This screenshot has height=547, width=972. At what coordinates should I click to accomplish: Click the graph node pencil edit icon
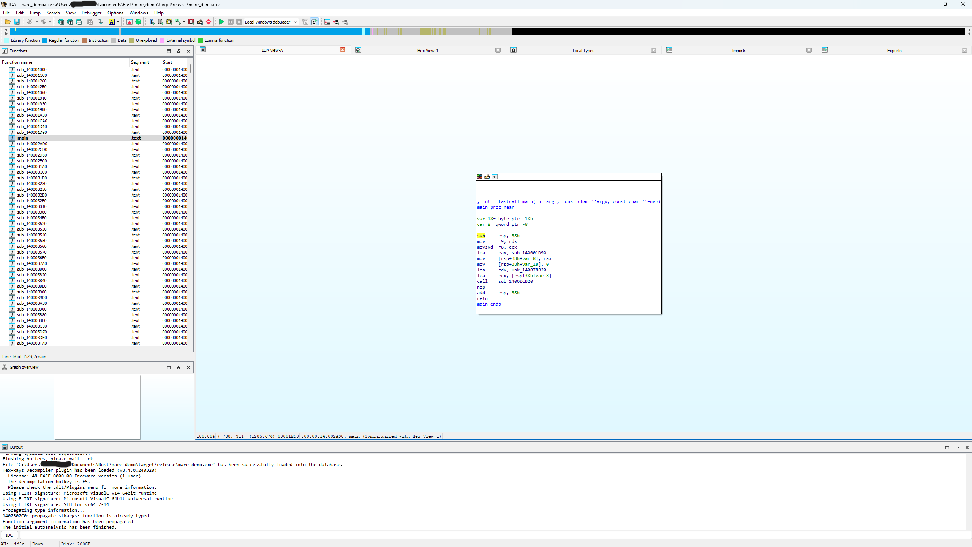tap(487, 177)
